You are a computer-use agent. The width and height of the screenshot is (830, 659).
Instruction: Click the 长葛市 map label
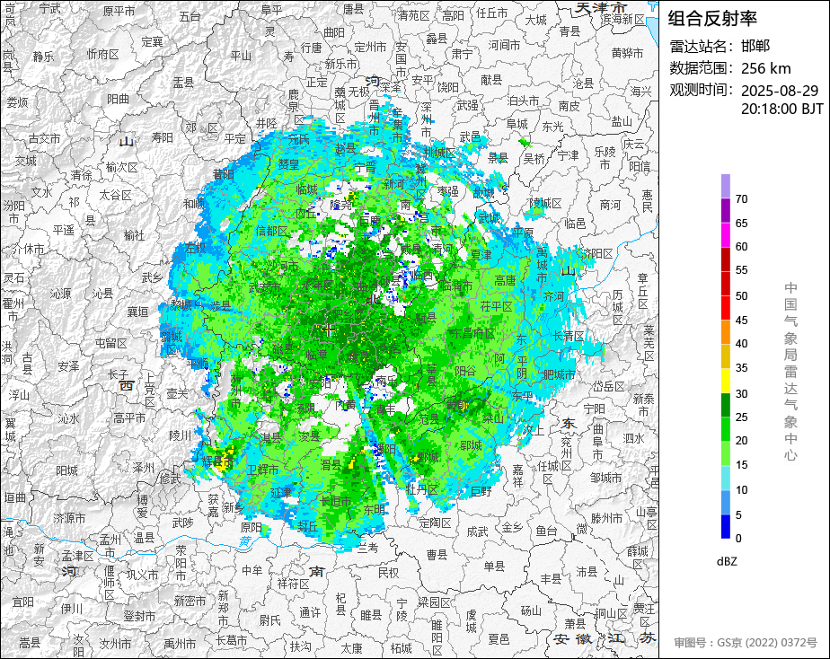232,640
